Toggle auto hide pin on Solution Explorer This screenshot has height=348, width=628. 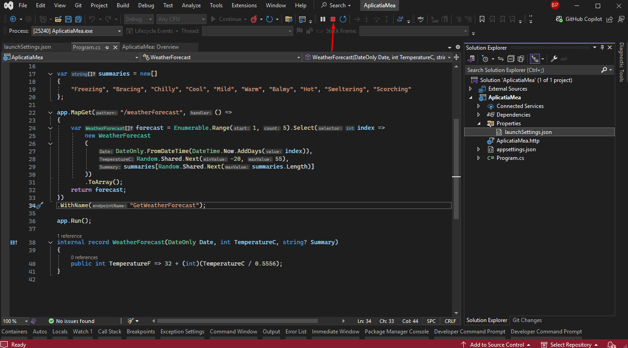coord(602,48)
